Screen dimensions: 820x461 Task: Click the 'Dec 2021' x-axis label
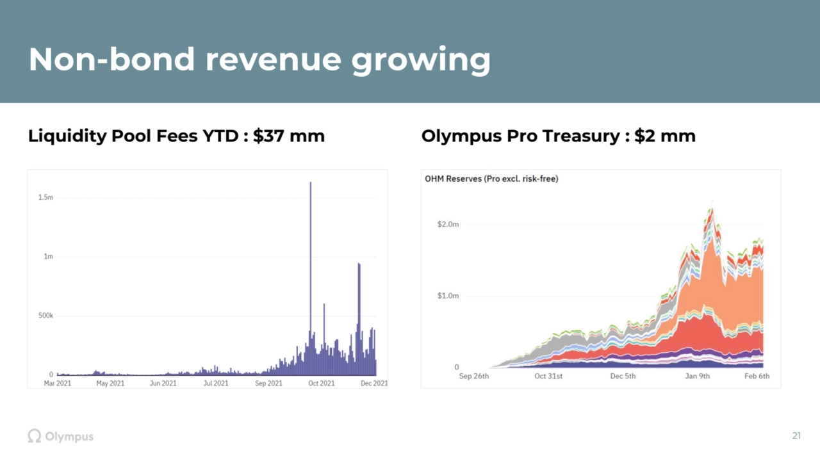pos(373,384)
